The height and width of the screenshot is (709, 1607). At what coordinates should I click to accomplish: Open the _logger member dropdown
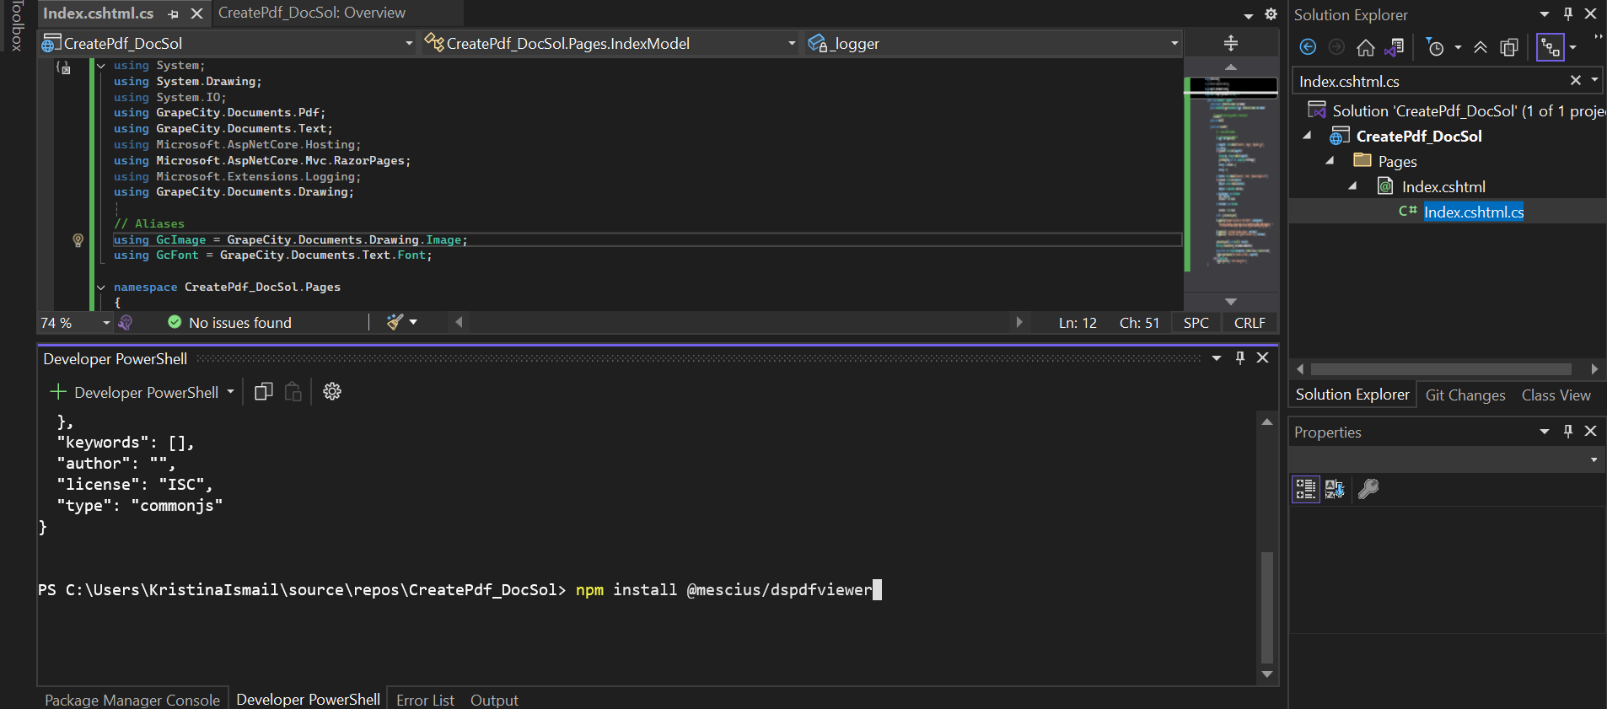(1174, 43)
